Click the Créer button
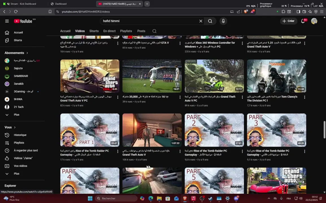326x203 pixels. click(x=289, y=21)
